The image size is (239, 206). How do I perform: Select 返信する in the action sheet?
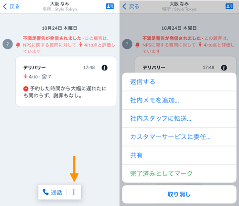[179, 82]
